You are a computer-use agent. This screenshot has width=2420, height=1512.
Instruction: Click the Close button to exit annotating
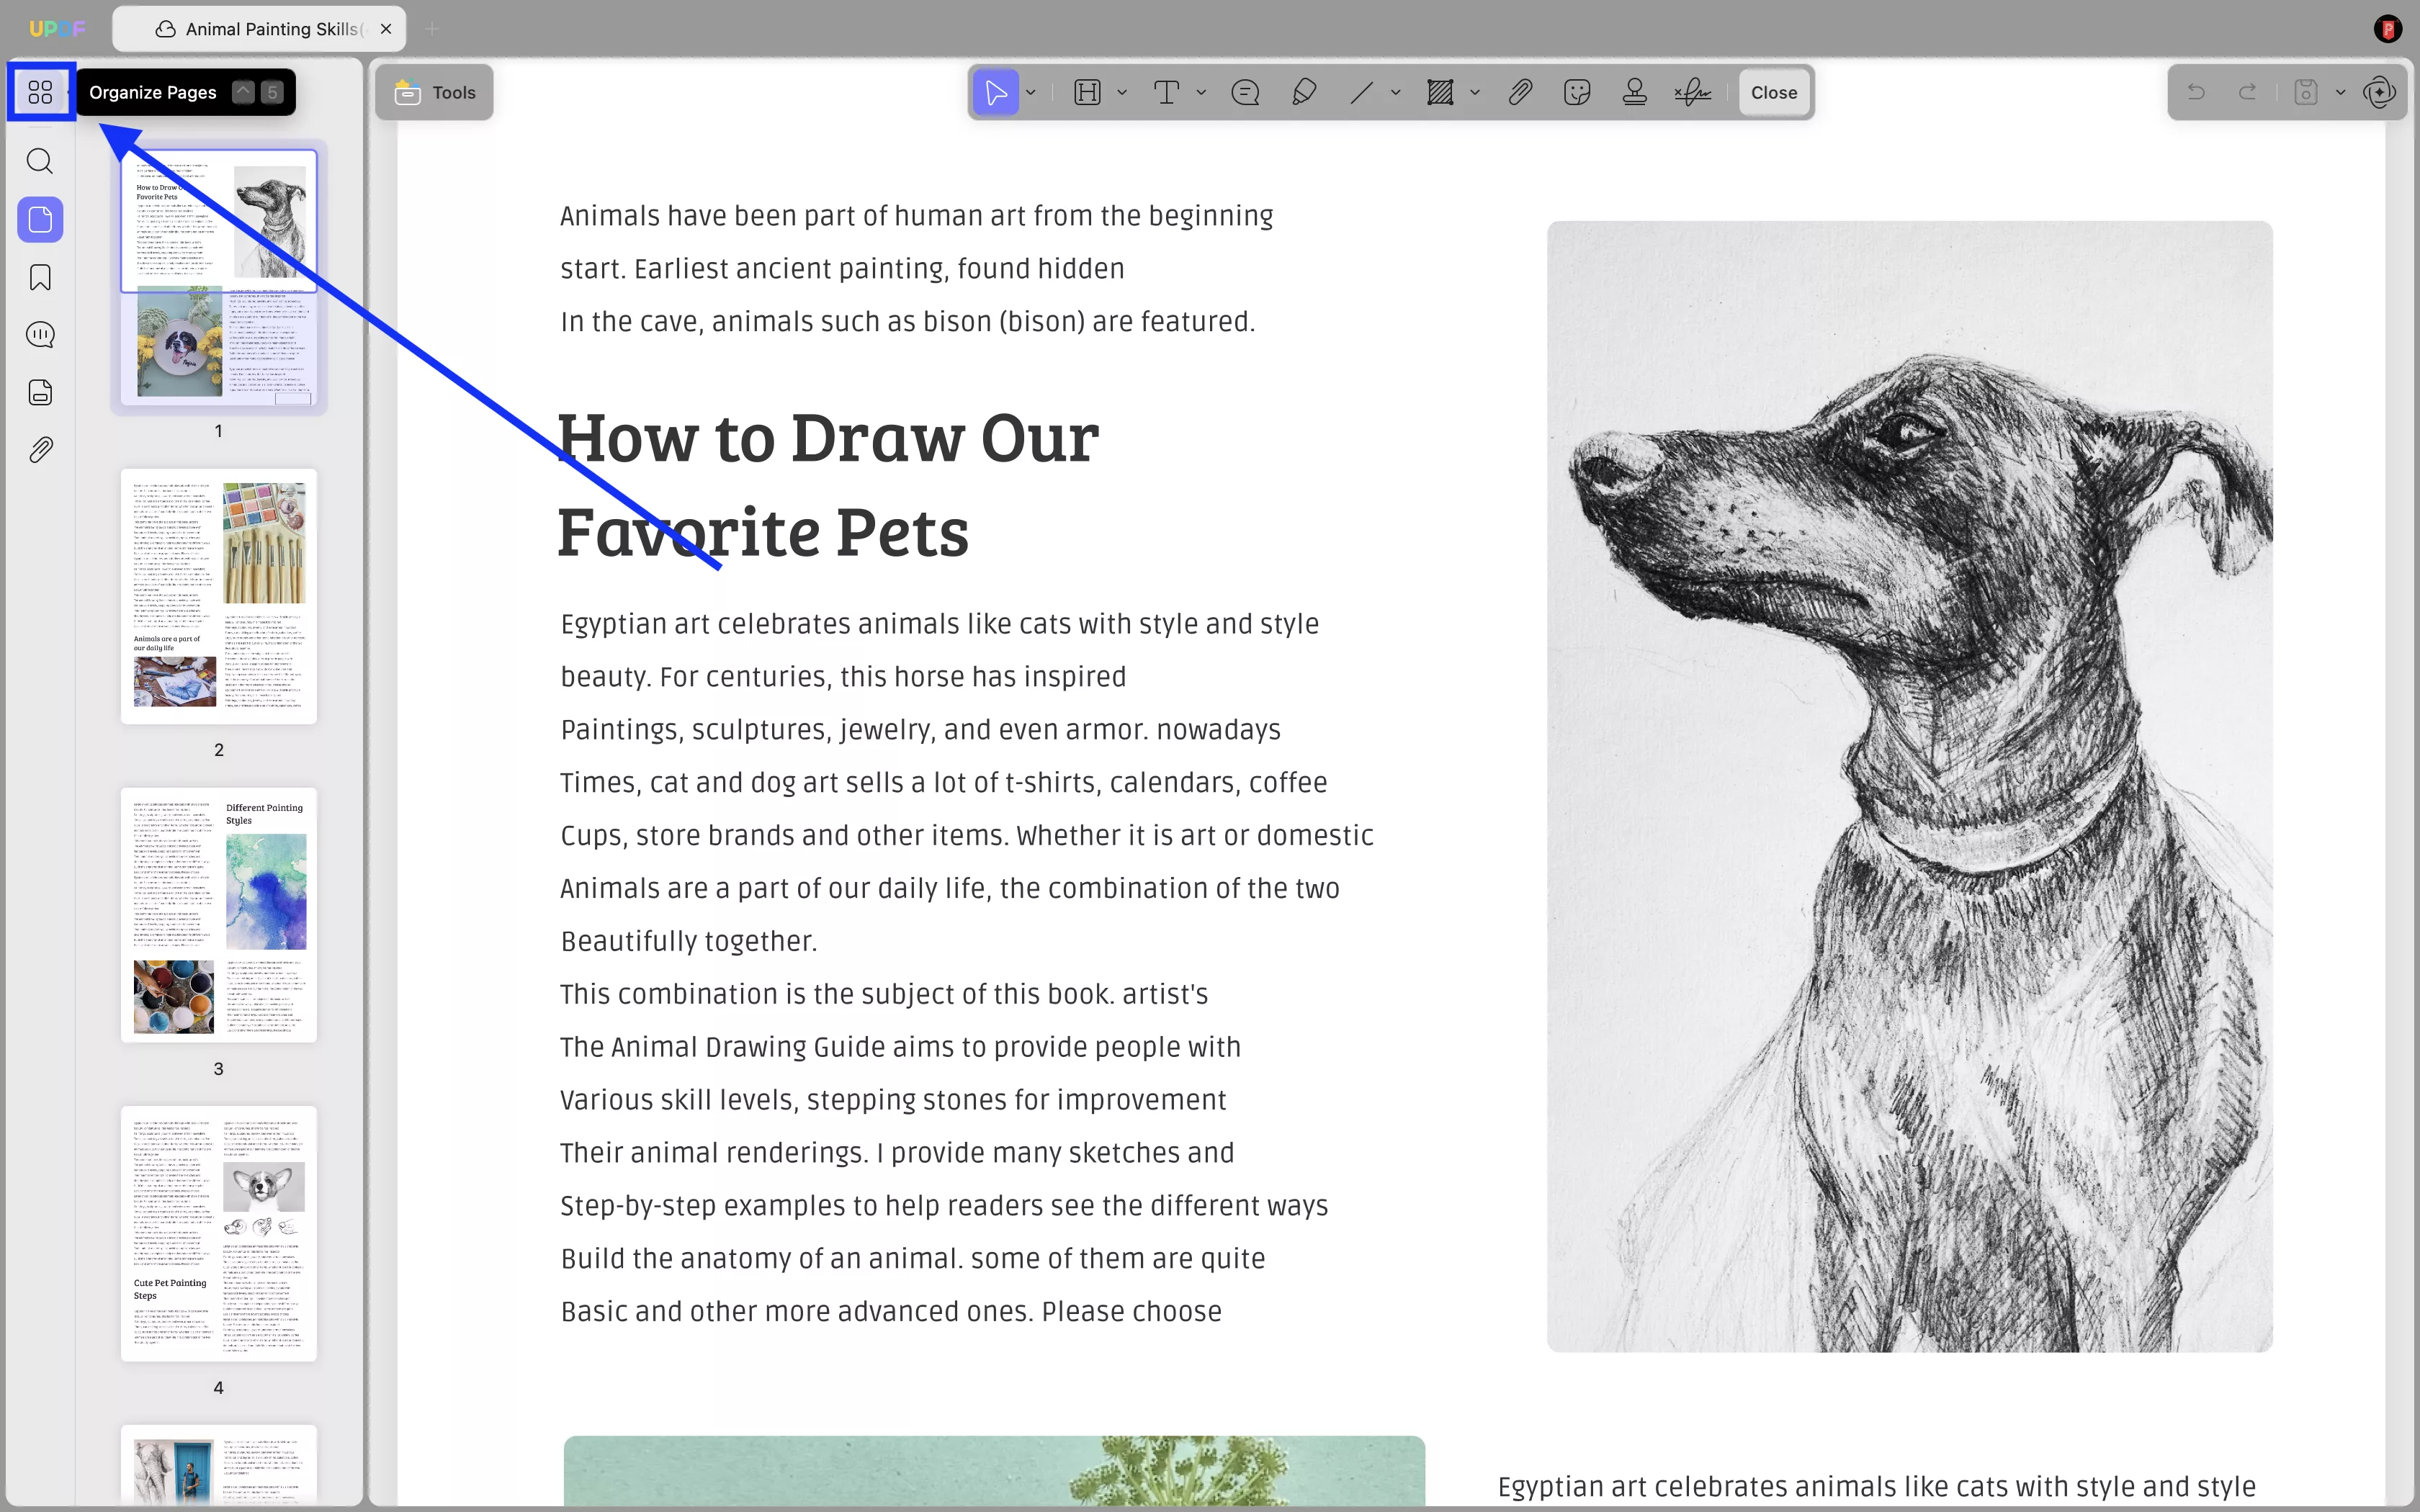(x=1774, y=92)
